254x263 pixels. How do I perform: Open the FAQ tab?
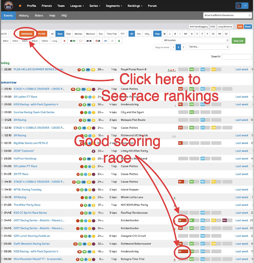tap(64, 16)
